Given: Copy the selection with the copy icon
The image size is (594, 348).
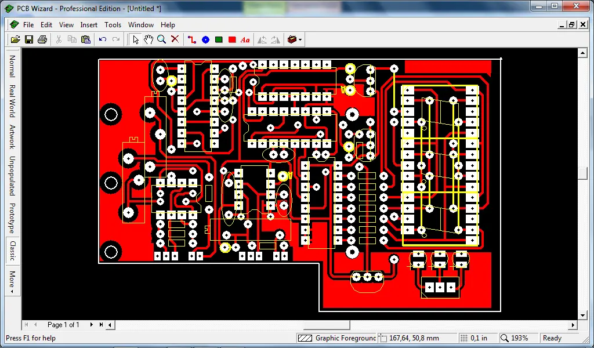Looking at the screenshot, I should click(72, 39).
